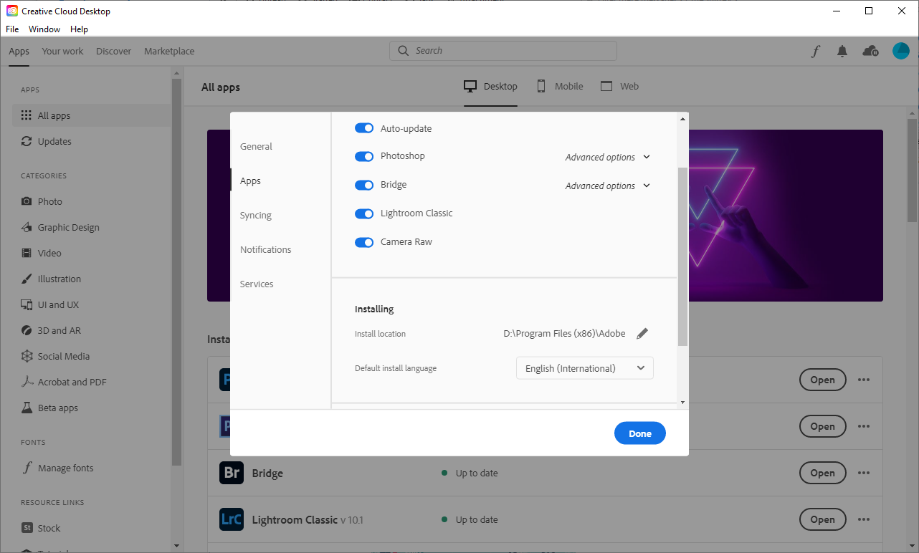
Task: Expand Advanced options for Photoshop
Action: [x=608, y=157]
